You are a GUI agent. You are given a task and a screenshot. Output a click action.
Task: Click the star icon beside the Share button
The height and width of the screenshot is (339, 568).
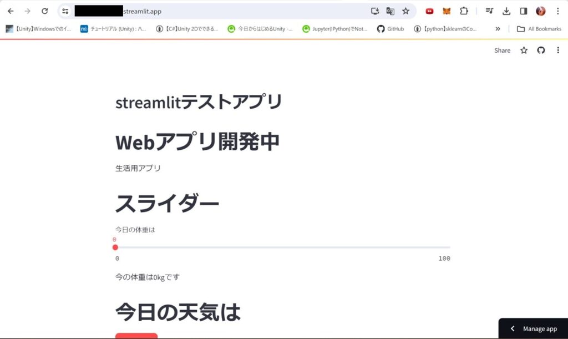click(524, 50)
